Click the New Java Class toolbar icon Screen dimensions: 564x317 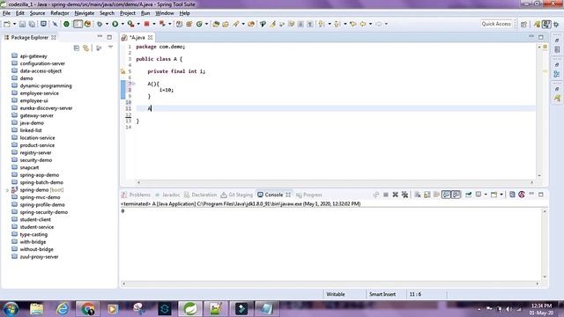[x=199, y=24]
